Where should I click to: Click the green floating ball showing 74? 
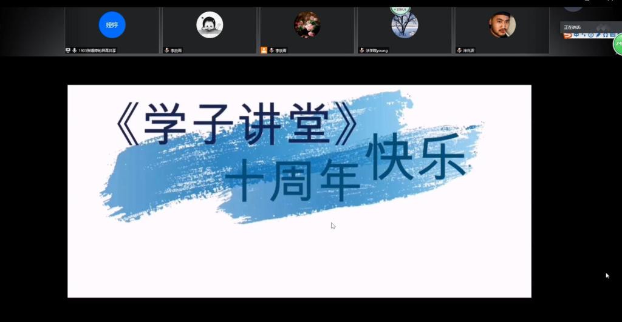(x=617, y=43)
